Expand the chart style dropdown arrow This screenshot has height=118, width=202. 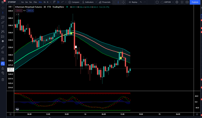click(x=66, y=2)
